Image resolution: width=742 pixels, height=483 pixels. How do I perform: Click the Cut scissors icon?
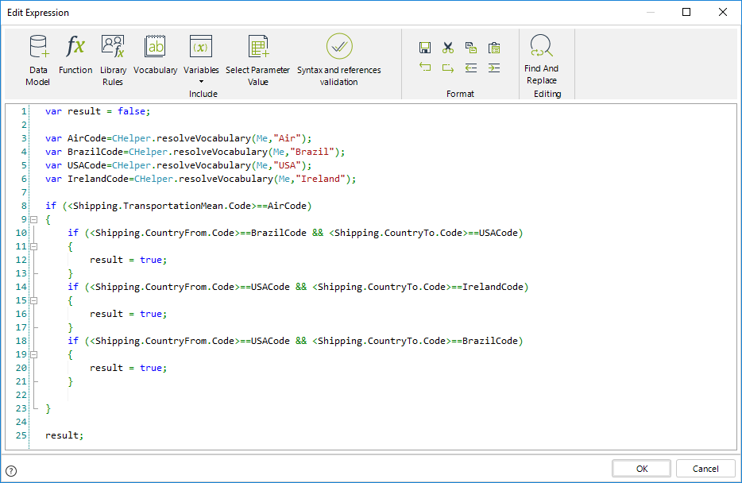(447, 48)
